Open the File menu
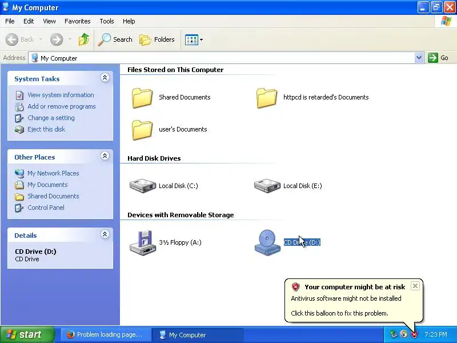457x343 pixels. (10, 21)
